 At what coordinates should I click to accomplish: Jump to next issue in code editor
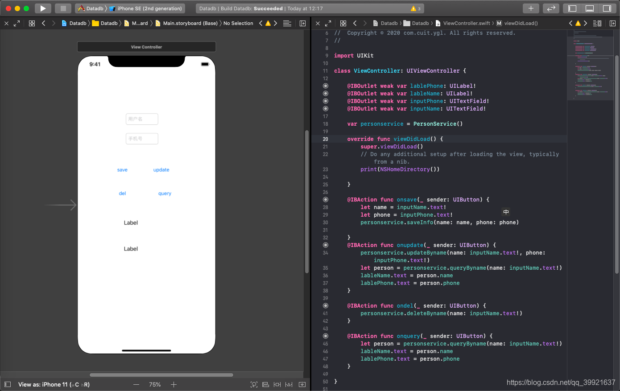point(585,23)
